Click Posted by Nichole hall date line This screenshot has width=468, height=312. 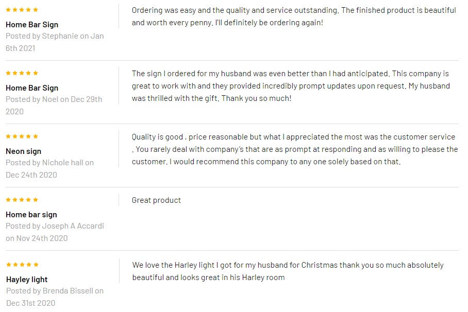[49, 168]
